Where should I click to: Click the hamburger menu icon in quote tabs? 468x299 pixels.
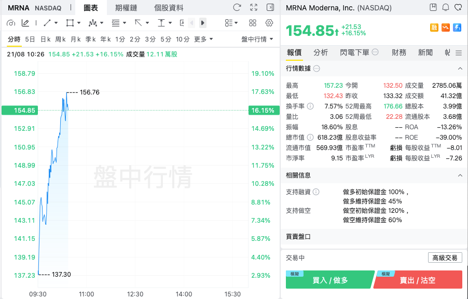click(459, 53)
